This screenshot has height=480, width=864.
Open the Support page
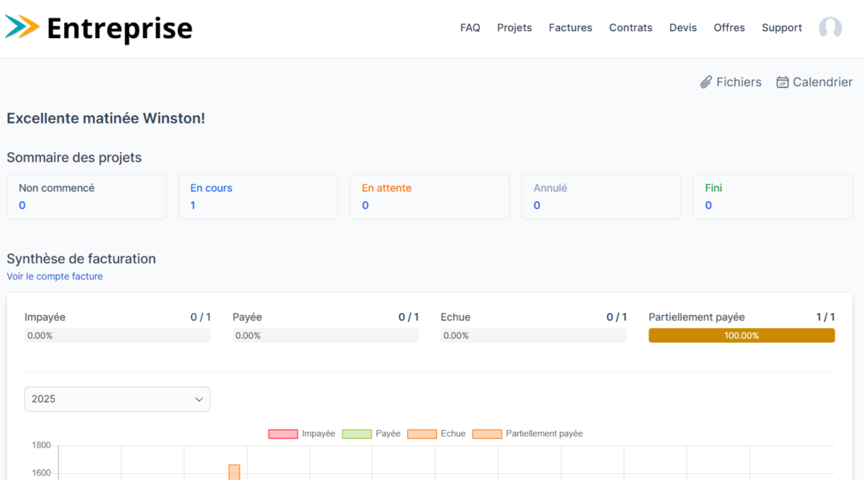781,28
